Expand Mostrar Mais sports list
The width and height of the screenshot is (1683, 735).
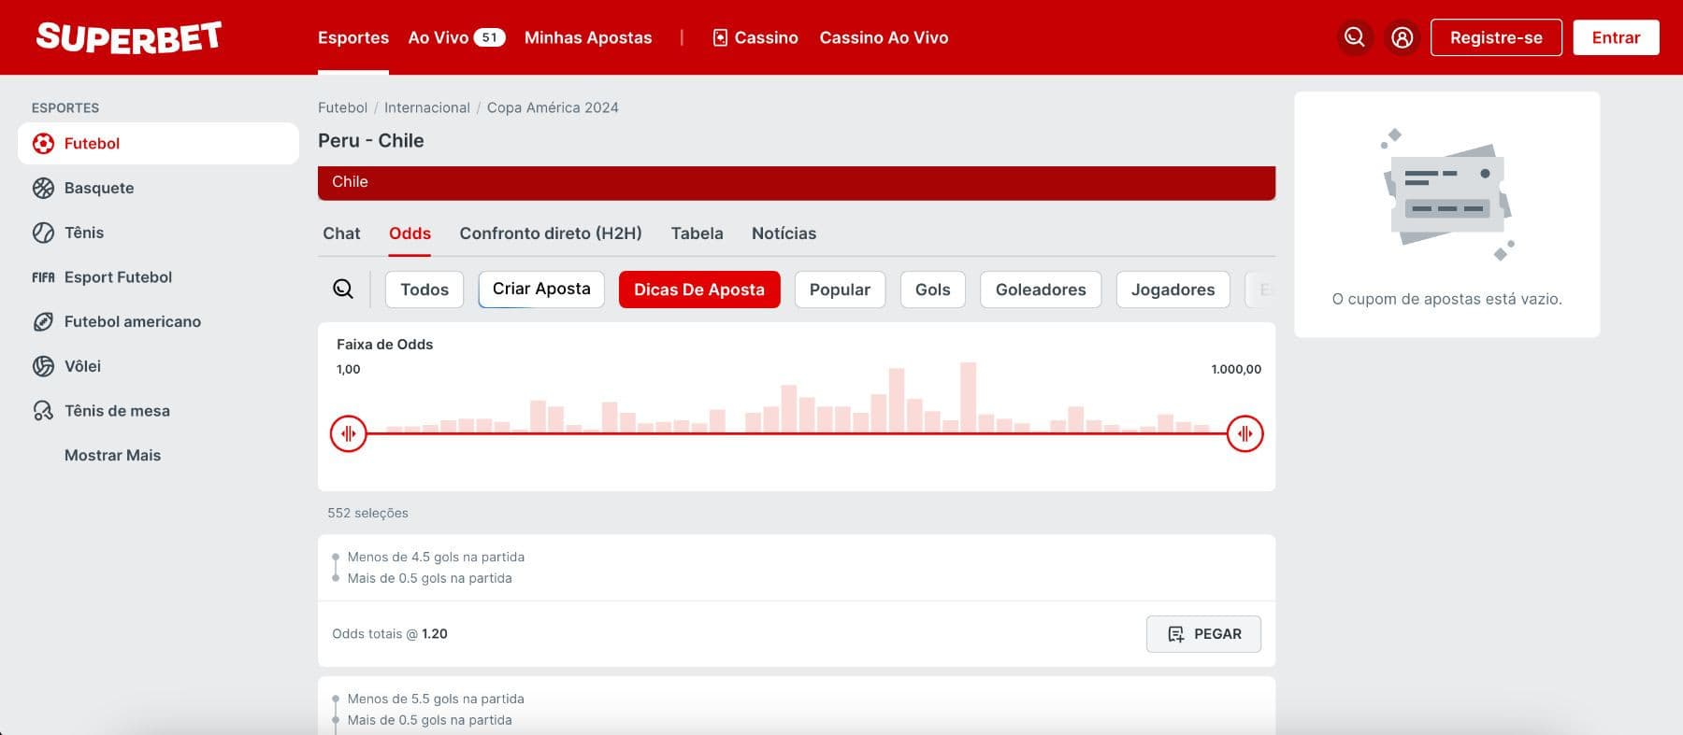tap(112, 456)
